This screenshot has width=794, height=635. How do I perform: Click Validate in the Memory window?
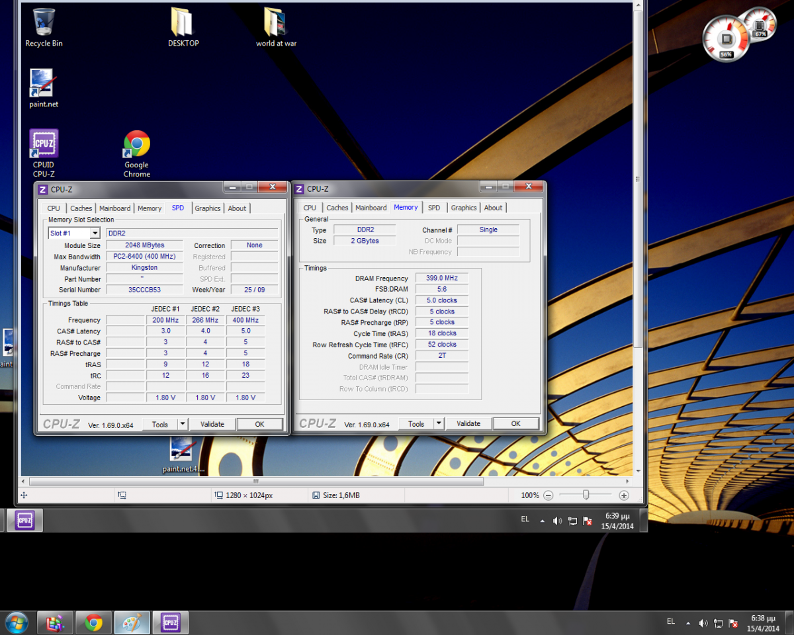click(468, 423)
